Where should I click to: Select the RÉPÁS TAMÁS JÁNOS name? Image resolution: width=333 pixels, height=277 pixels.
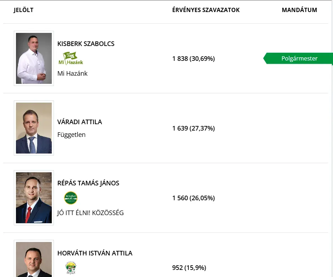tap(88, 183)
